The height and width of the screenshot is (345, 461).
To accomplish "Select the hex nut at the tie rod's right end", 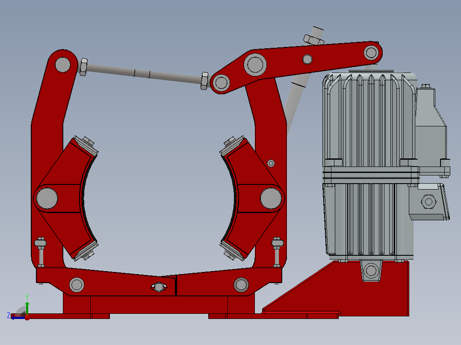I will point(204,81).
